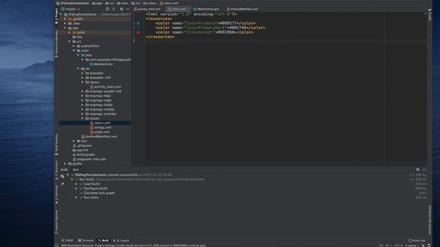Open the Gradle side tab on right edge
The image size is (440, 247).
(430, 14)
